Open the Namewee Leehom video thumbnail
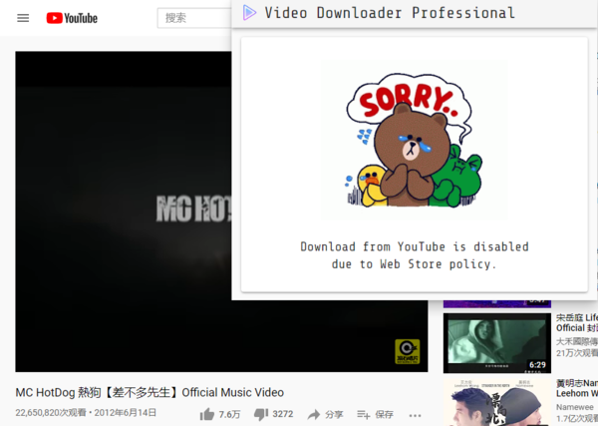Screen dimensions: 598x426 496,402
